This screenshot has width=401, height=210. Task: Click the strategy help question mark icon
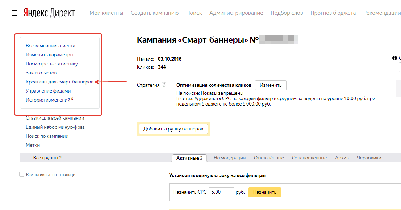click(164, 85)
